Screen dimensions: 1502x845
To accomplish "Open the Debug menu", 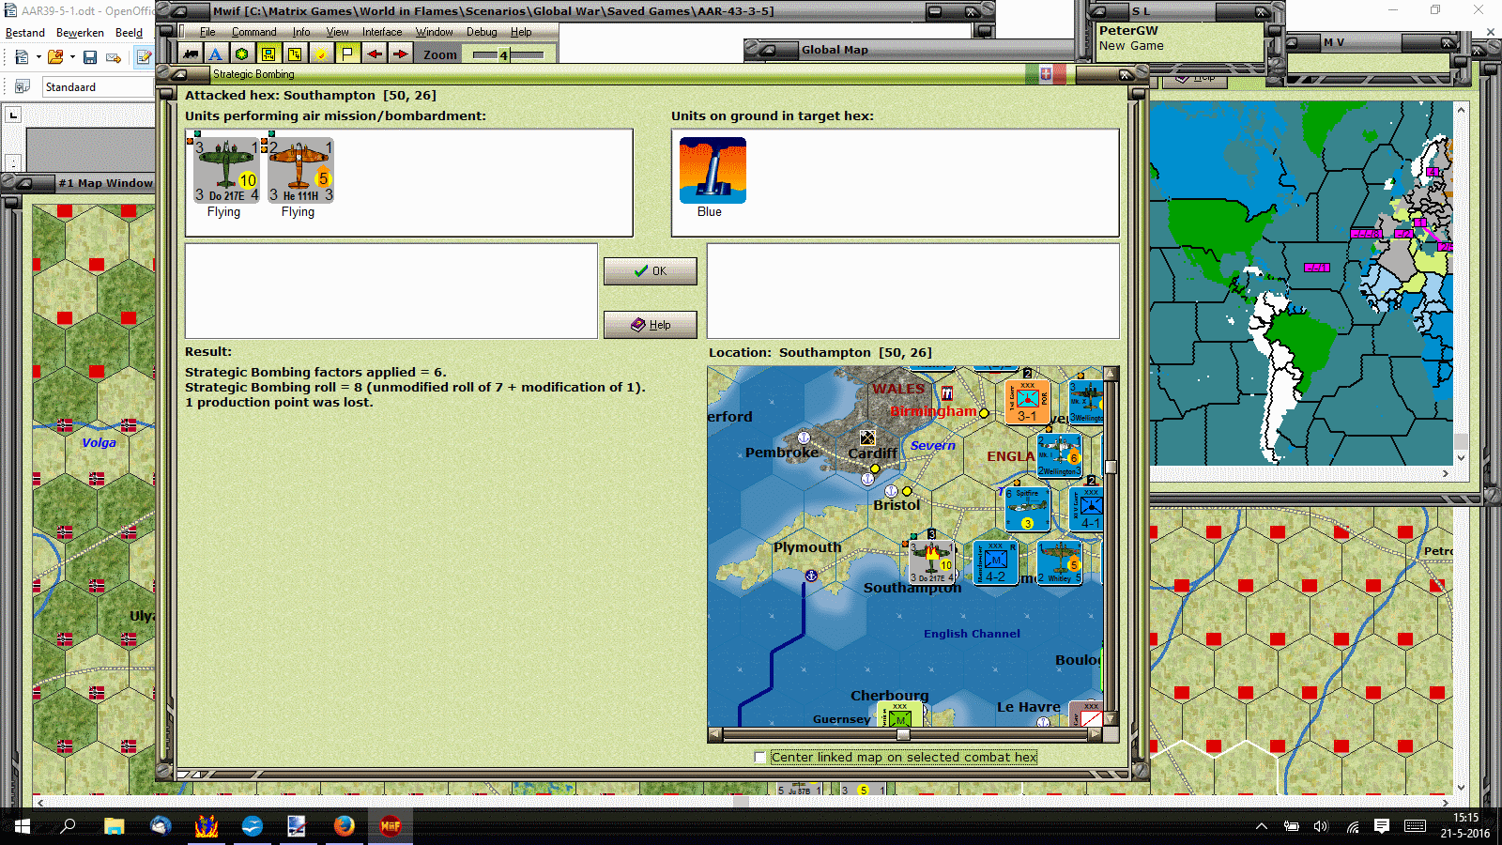I will coord(482,32).
